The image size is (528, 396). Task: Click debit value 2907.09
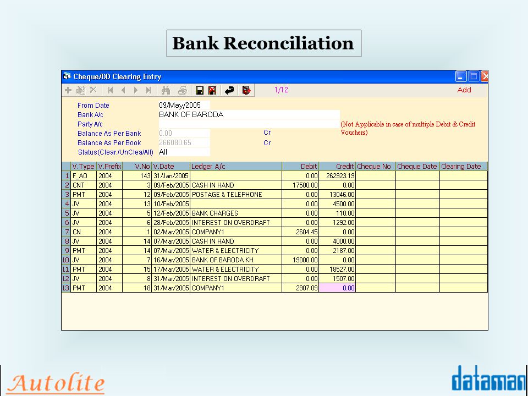click(300, 288)
